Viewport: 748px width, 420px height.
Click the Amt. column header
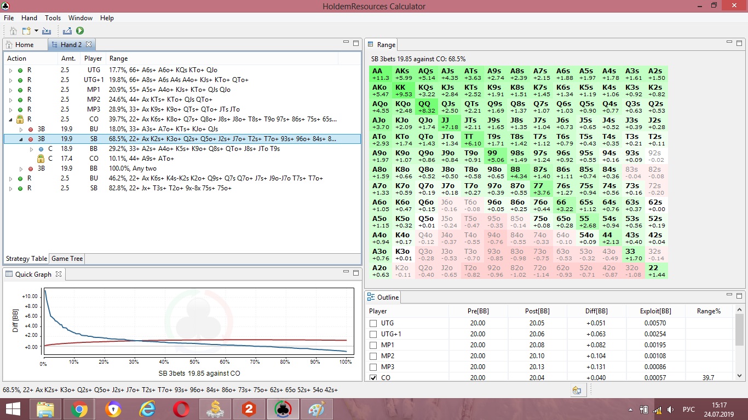(68, 59)
